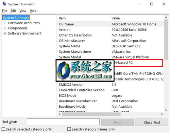The height and width of the screenshot is (133, 170).
Task: Select the System Model row
Action: click(111, 57)
